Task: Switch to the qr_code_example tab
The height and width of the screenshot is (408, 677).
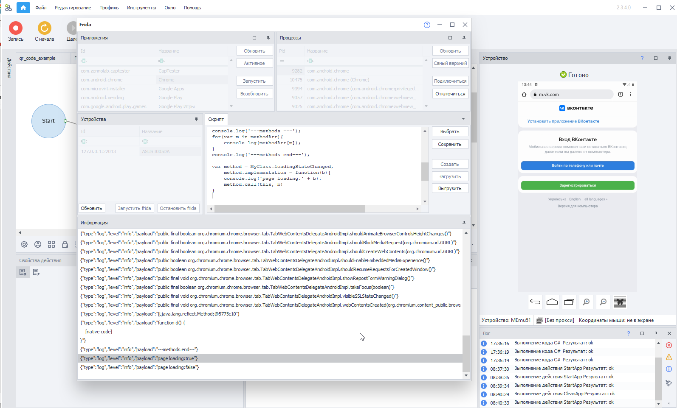Action: tap(37, 58)
